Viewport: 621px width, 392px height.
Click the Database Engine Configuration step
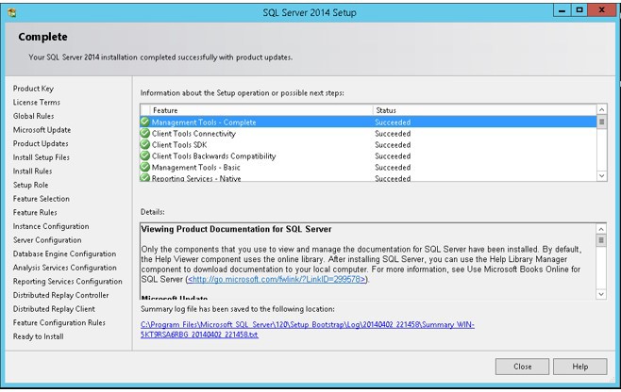coord(64,253)
